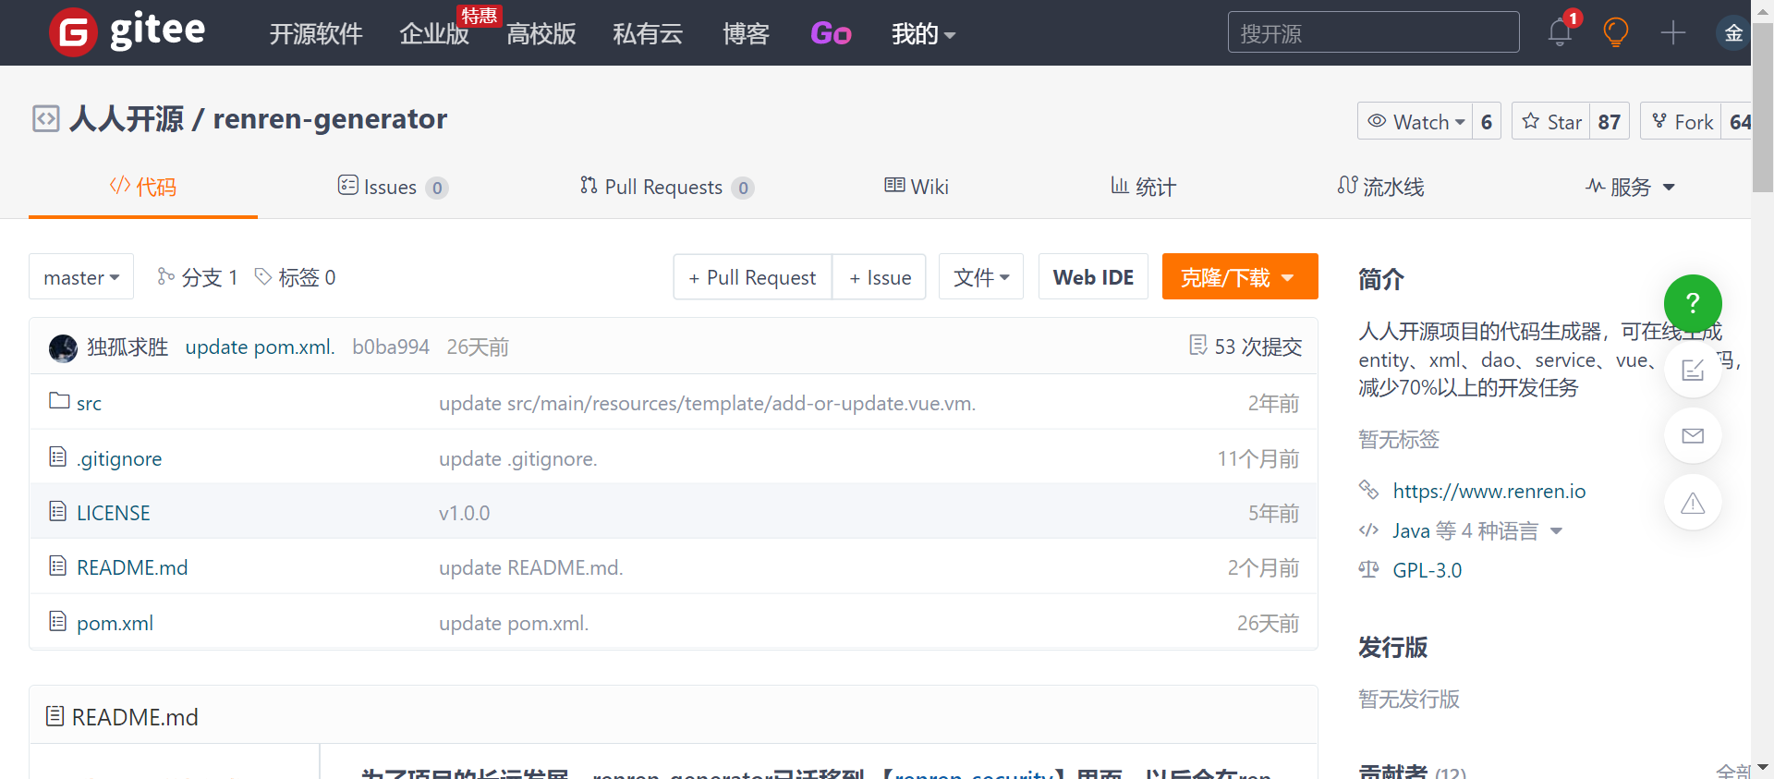Viewport: 1774px width, 779px height.
Task: Open the 我的 menu dropdown
Action: tap(923, 34)
